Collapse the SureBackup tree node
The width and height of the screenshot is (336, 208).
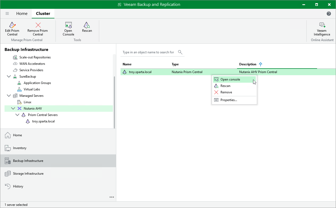(9, 77)
